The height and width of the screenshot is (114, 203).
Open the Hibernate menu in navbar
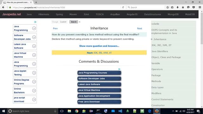pos(44,14)
